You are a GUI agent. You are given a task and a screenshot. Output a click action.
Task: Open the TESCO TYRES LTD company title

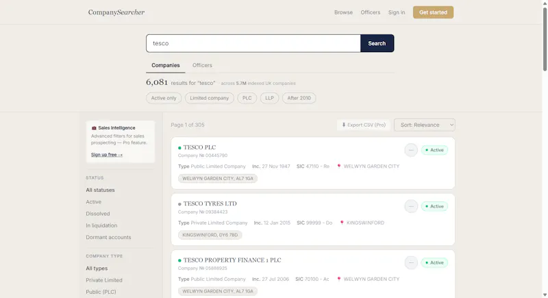pos(210,203)
